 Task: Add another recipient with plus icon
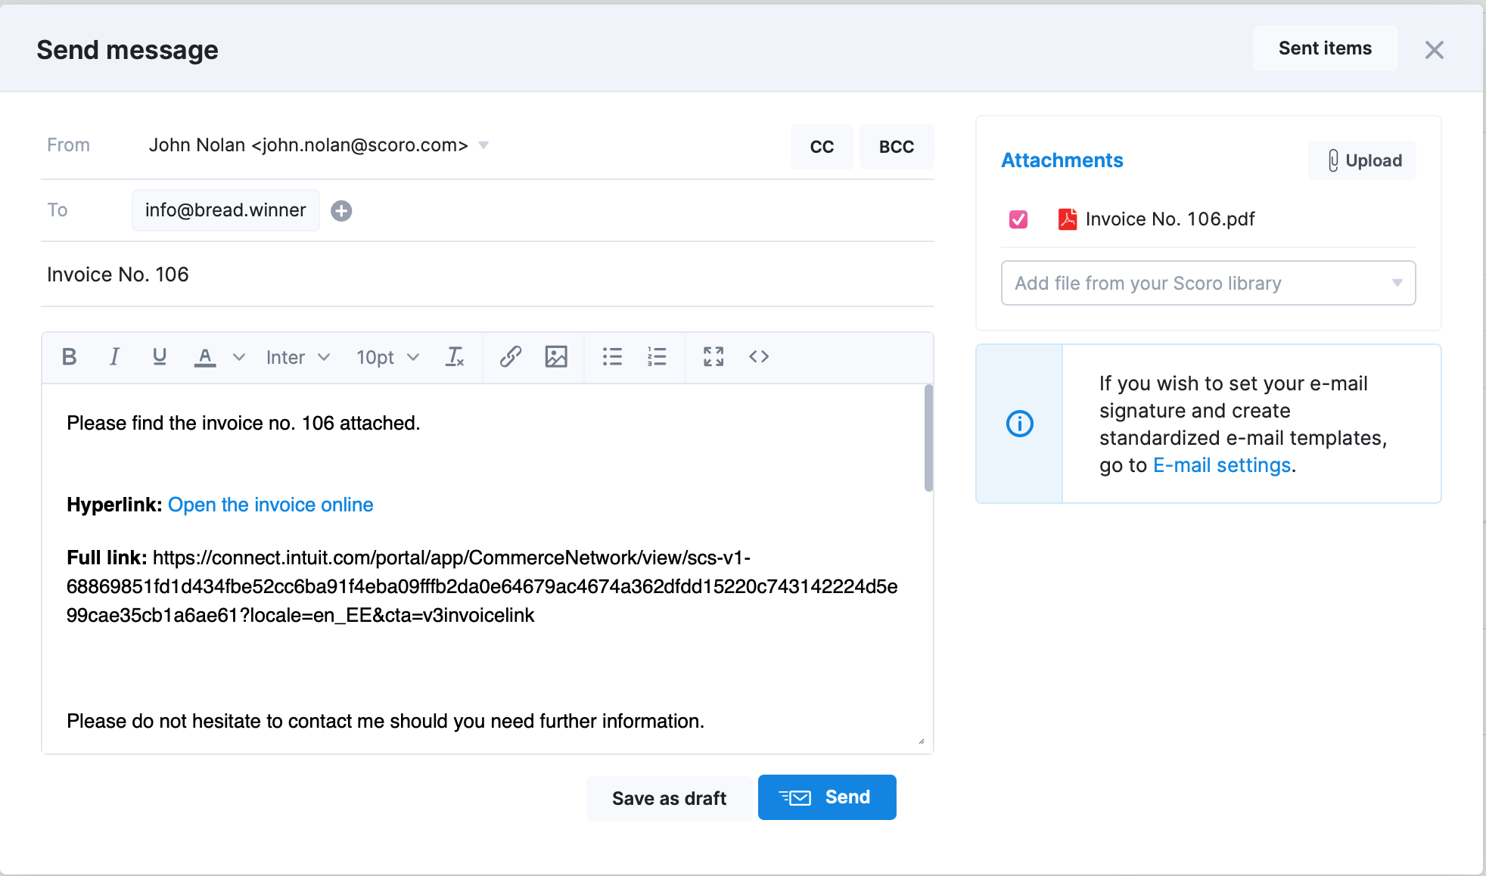pos(341,210)
